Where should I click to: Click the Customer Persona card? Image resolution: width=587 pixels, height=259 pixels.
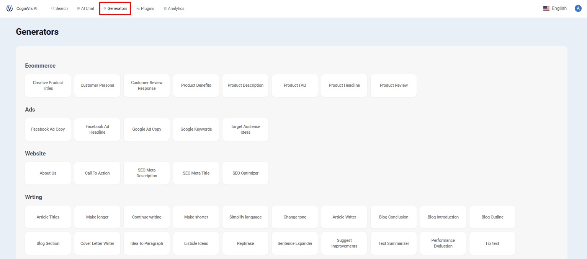(97, 86)
